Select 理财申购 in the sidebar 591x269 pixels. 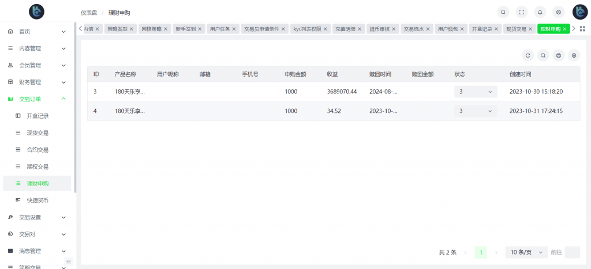click(x=37, y=184)
